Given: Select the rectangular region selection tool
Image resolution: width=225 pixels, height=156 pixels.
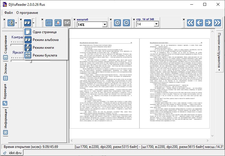Looking at the screenshot, I should (x=49, y=23).
